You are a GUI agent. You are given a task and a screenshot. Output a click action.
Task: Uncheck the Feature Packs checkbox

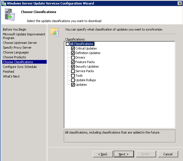pyautogui.click(x=73, y=62)
